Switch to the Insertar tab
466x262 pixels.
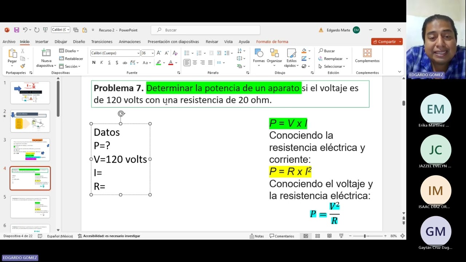coord(42,42)
